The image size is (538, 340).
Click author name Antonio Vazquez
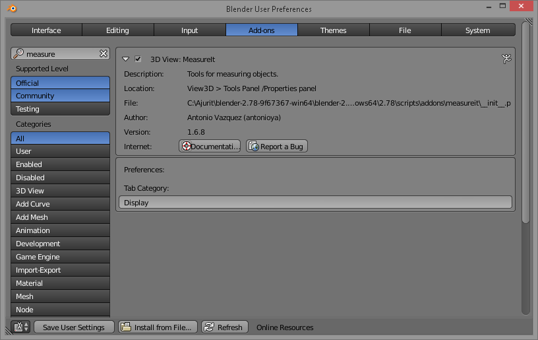233,118
